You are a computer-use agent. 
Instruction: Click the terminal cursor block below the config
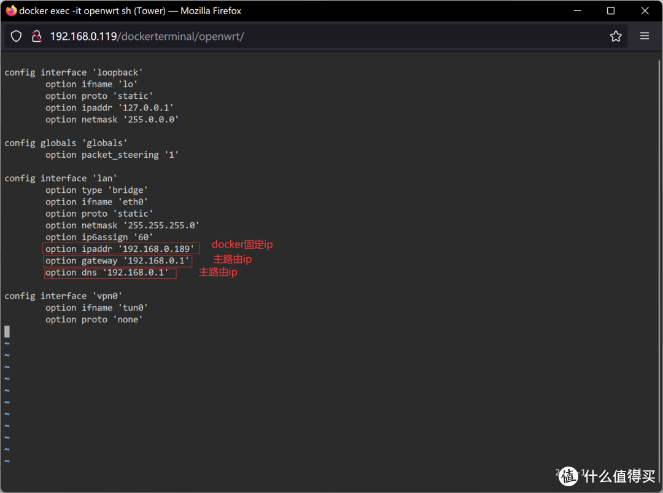tap(7, 332)
